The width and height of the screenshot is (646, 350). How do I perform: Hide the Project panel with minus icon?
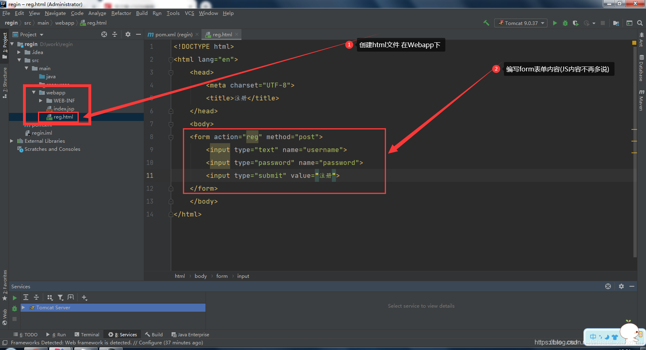(138, 34)
